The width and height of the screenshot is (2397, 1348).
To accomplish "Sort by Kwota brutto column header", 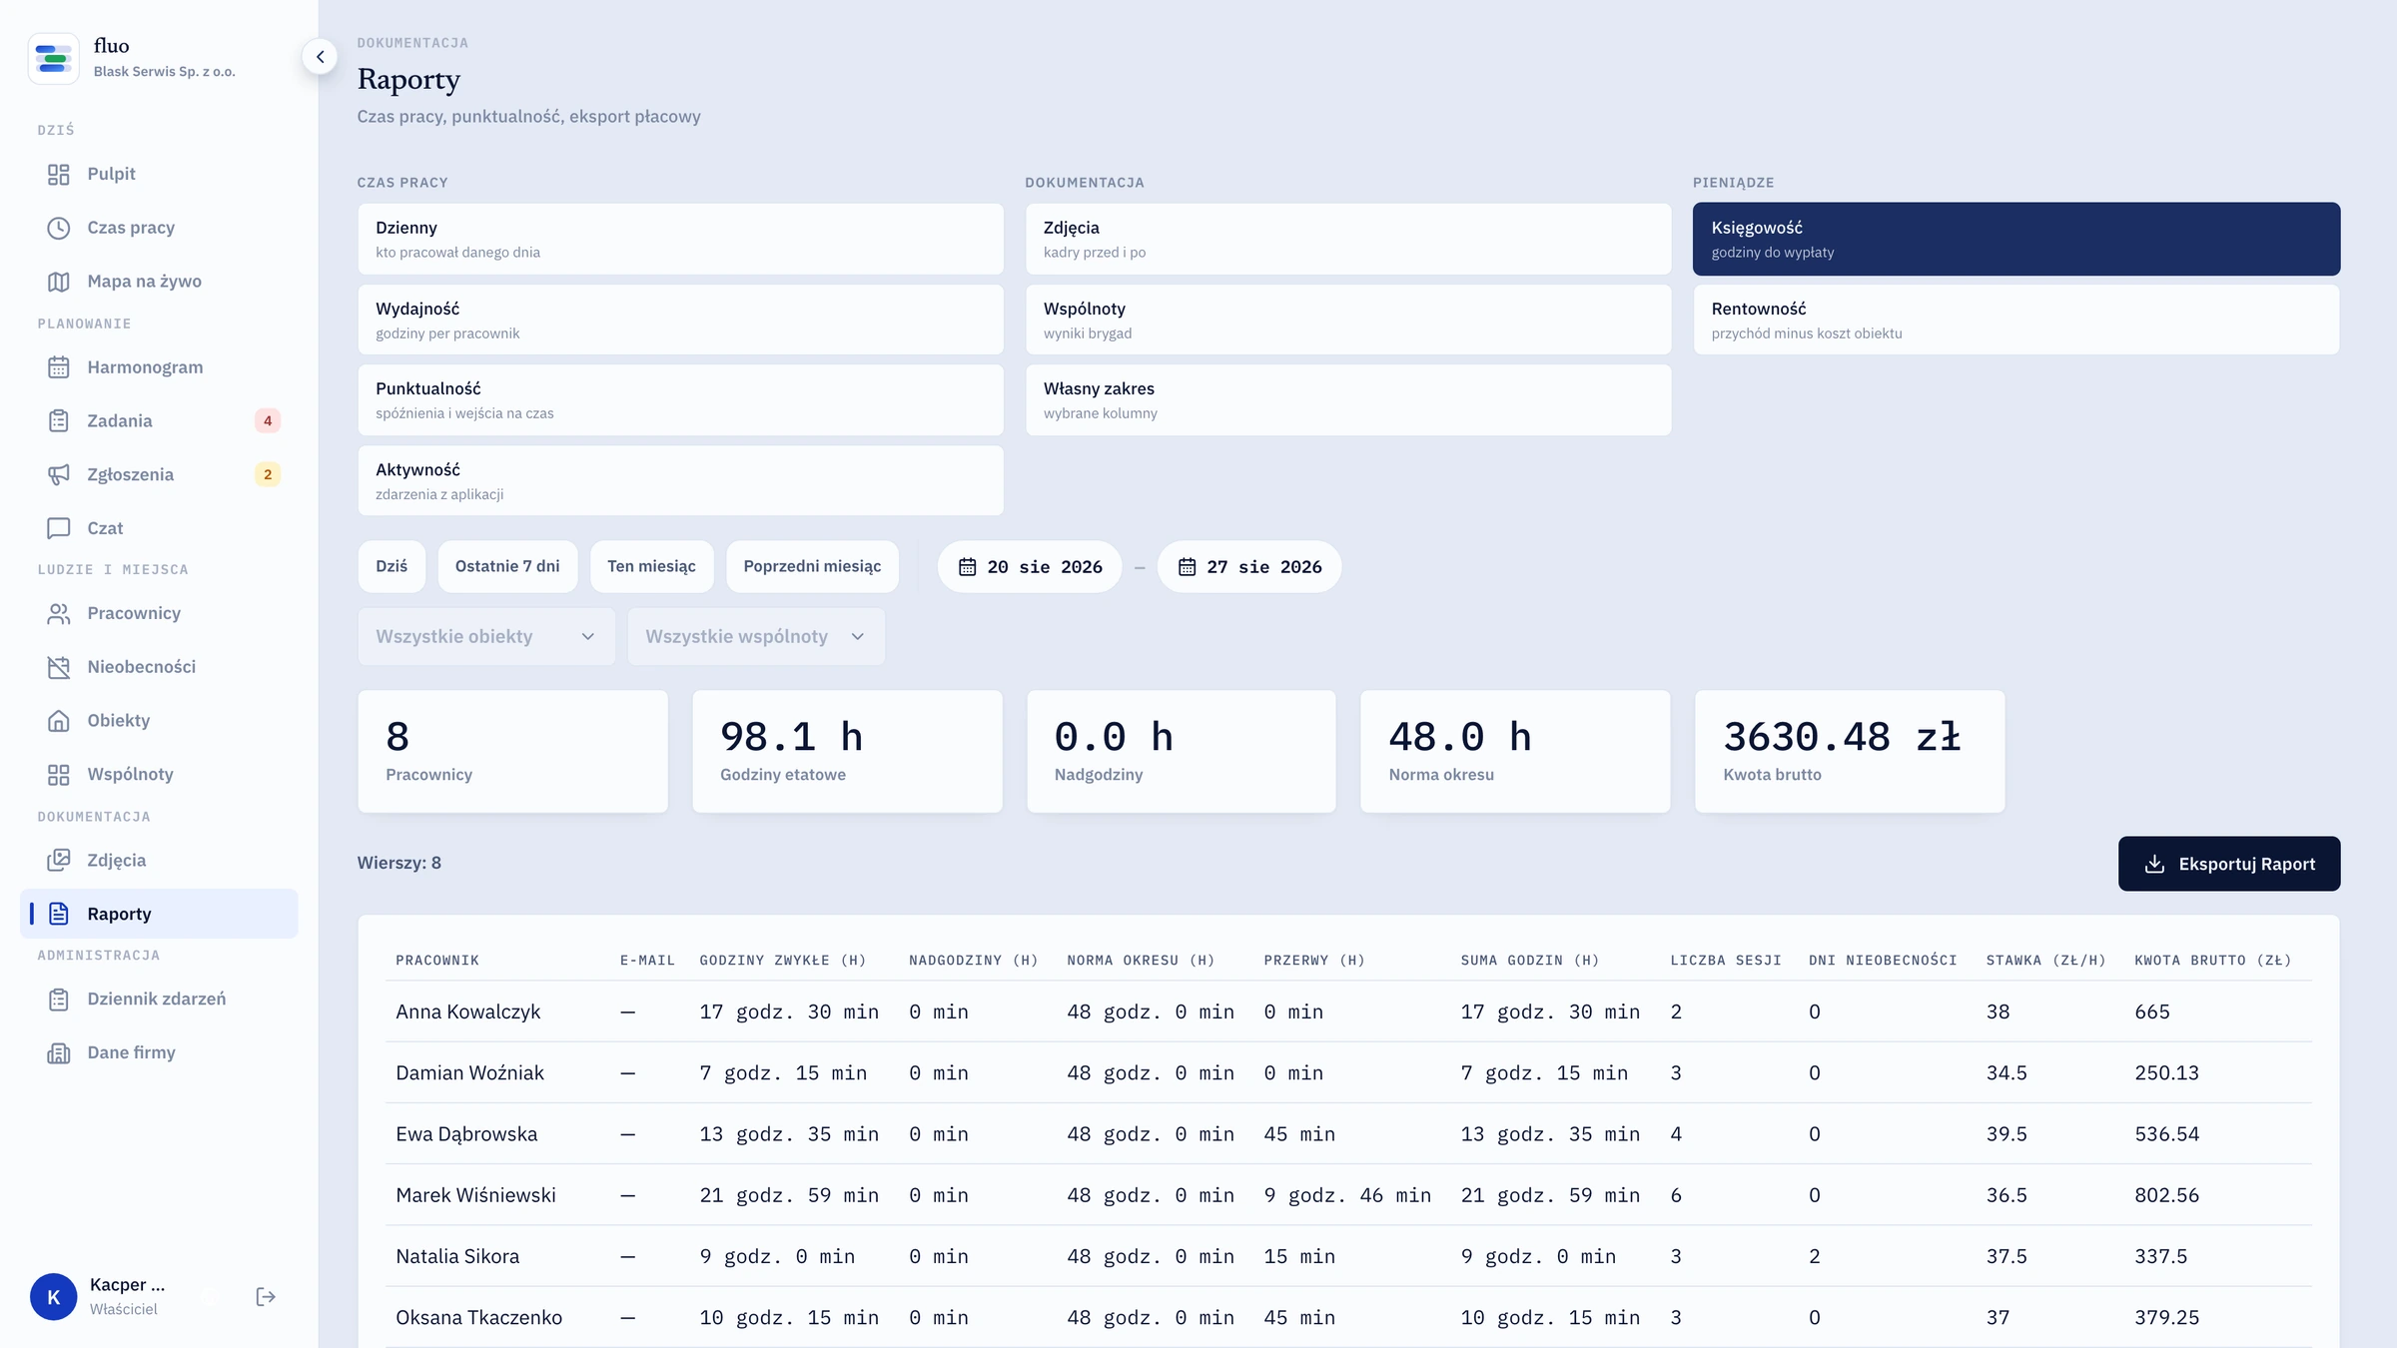I will [2213, 961].
